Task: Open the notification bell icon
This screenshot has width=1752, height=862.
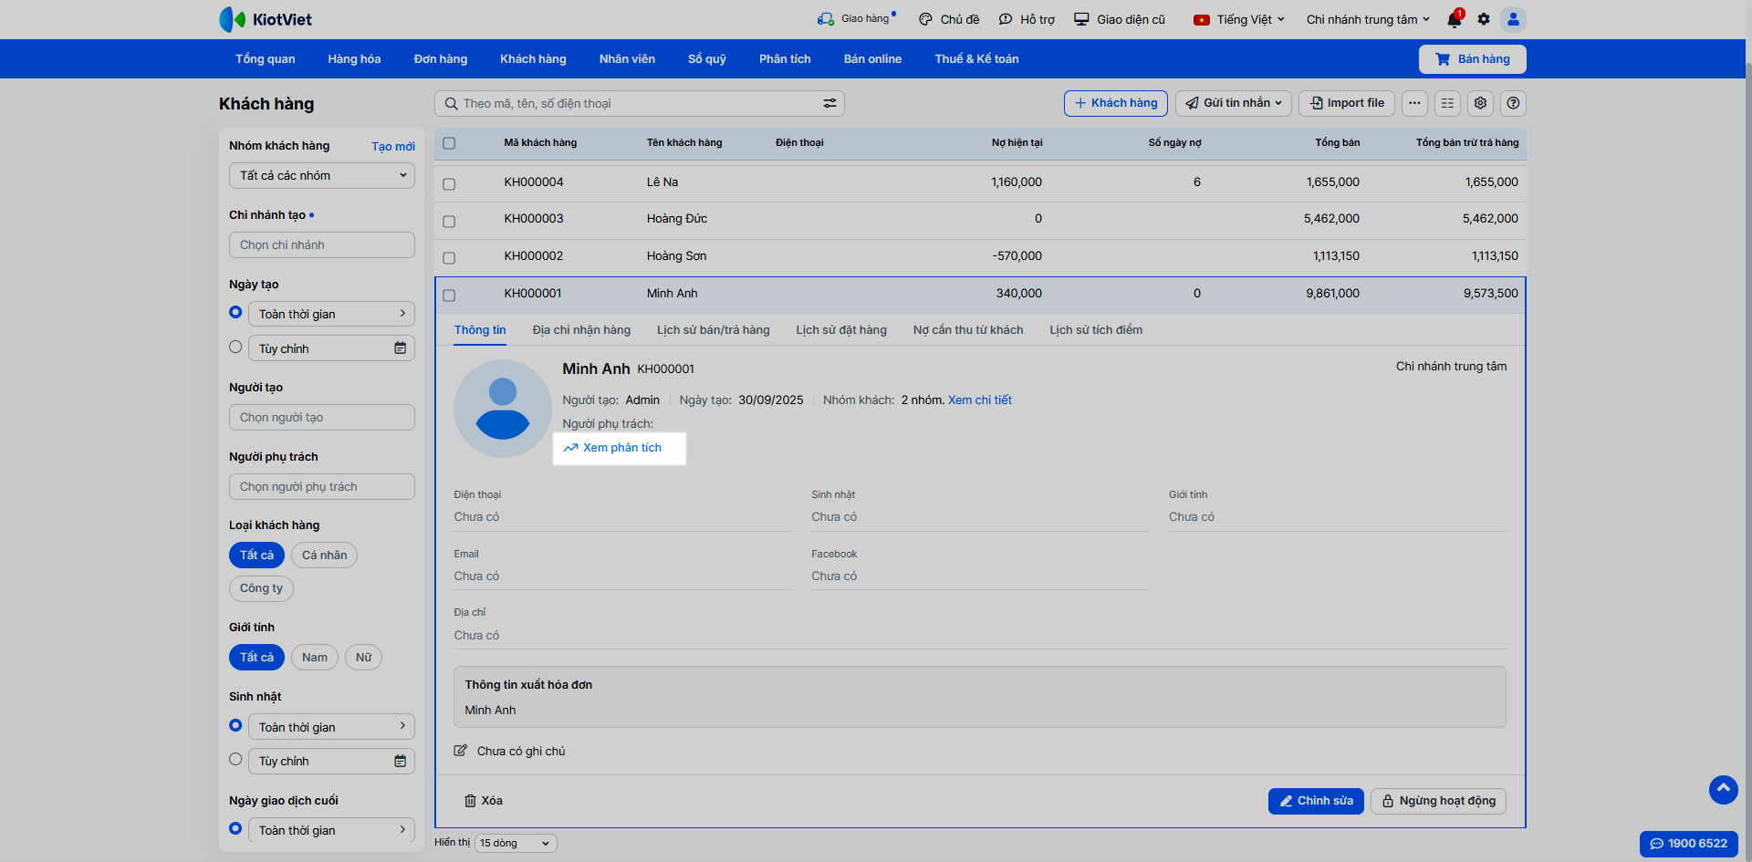Action: (1454, 19)
